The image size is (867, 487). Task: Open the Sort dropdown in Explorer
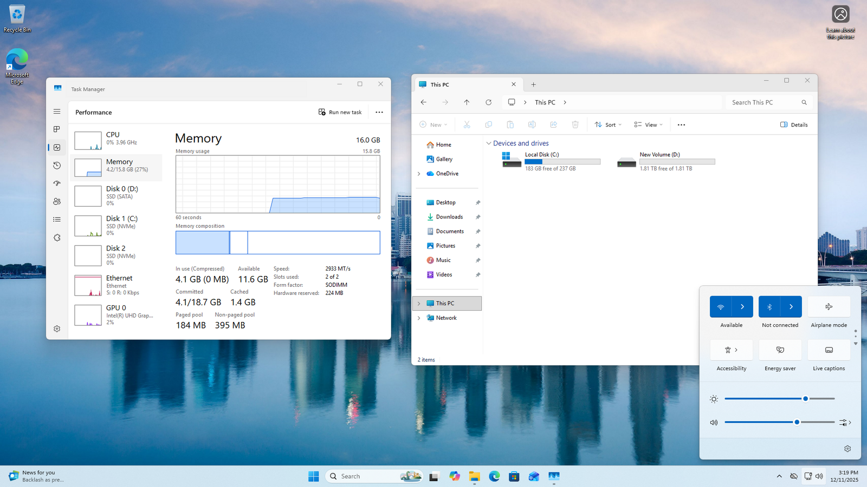point(608,125)
